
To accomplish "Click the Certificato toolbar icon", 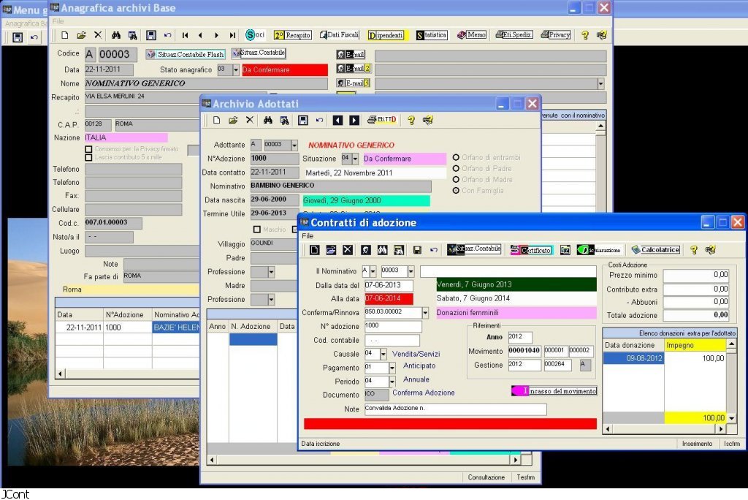I will [x=531, y=249].
